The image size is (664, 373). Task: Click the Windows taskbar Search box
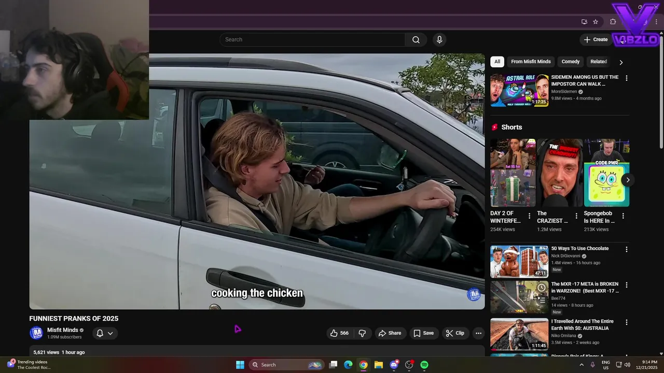point(286,365)
